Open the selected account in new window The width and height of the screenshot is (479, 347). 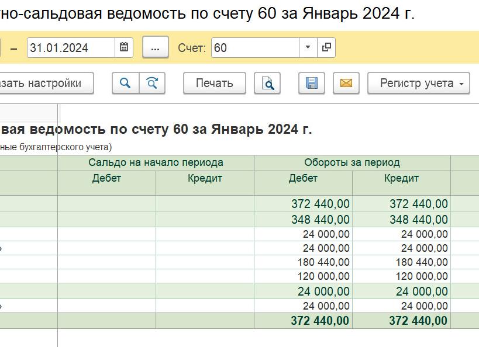pos(326,47)
